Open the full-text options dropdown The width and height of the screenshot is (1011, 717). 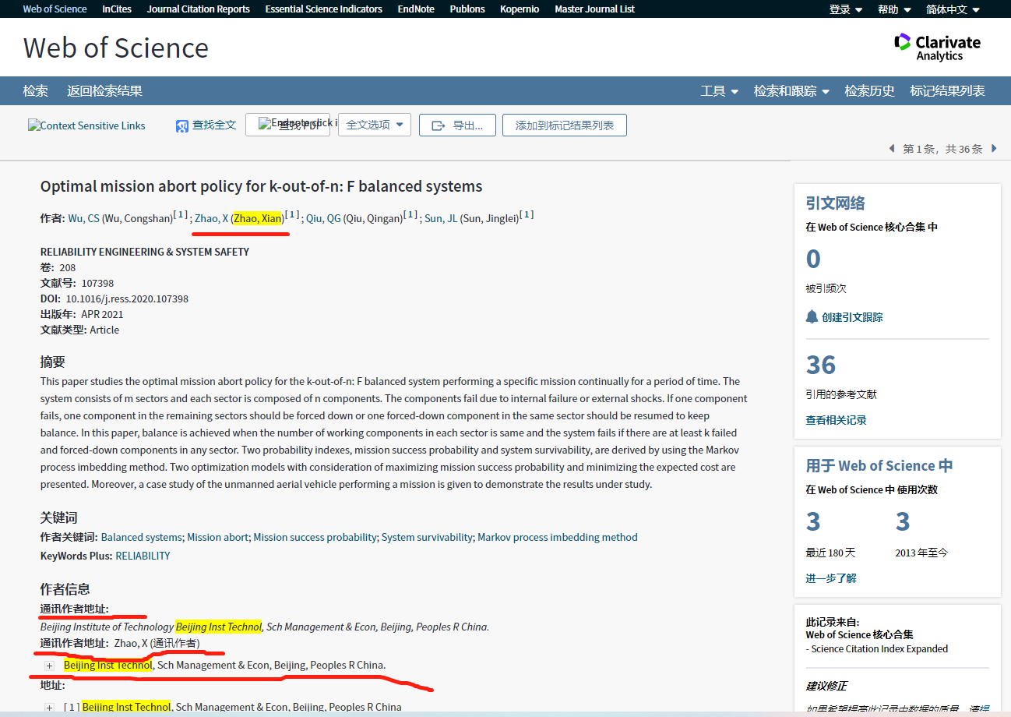tap(375, 125)
